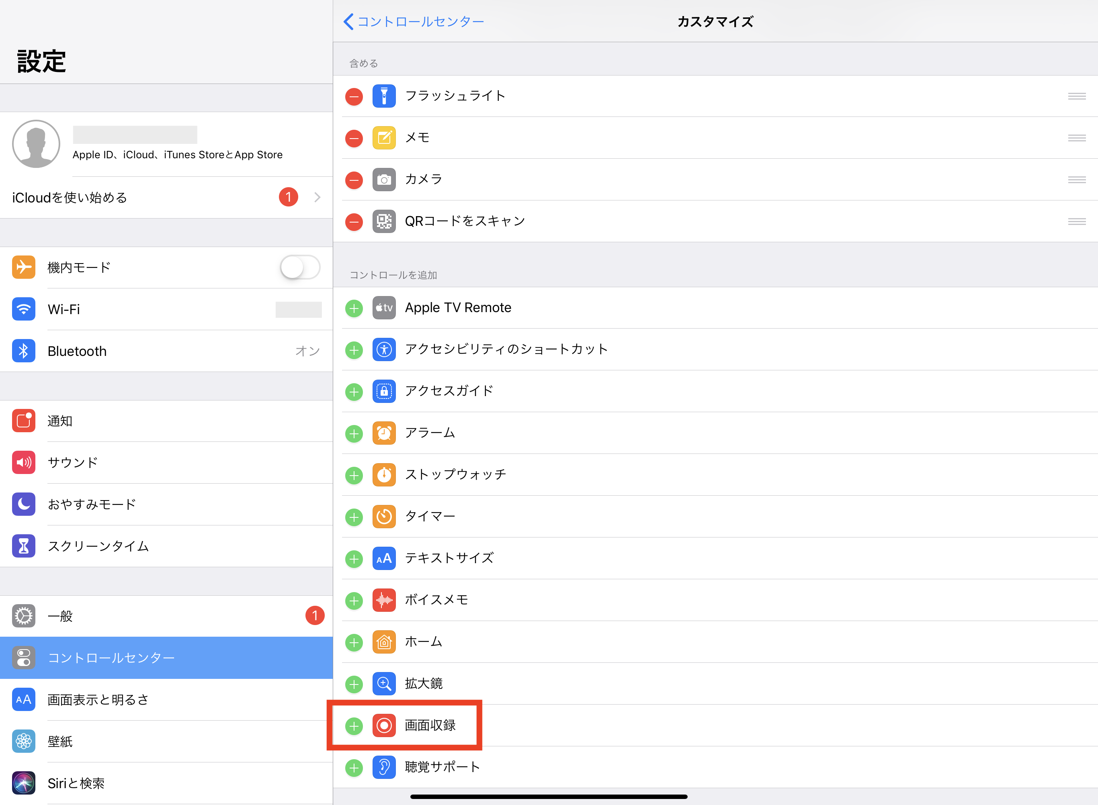This screenshot has height=805, width=1098.
Task: Click the アクセスガイド lock icon
Action: (x=384, y=391)
